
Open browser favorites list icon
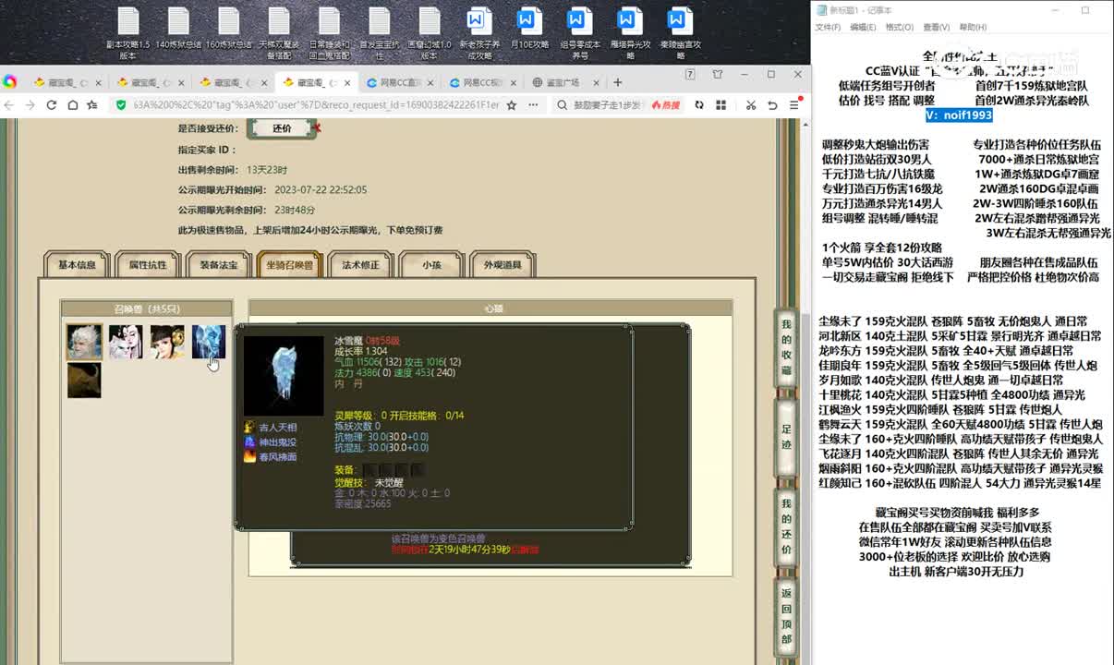[x=92, y=105]
